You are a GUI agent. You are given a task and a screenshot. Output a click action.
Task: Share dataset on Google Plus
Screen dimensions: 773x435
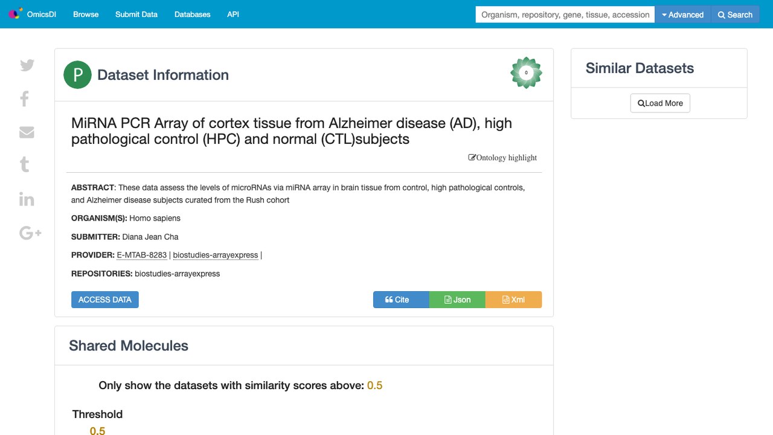[x=30, y=233]
